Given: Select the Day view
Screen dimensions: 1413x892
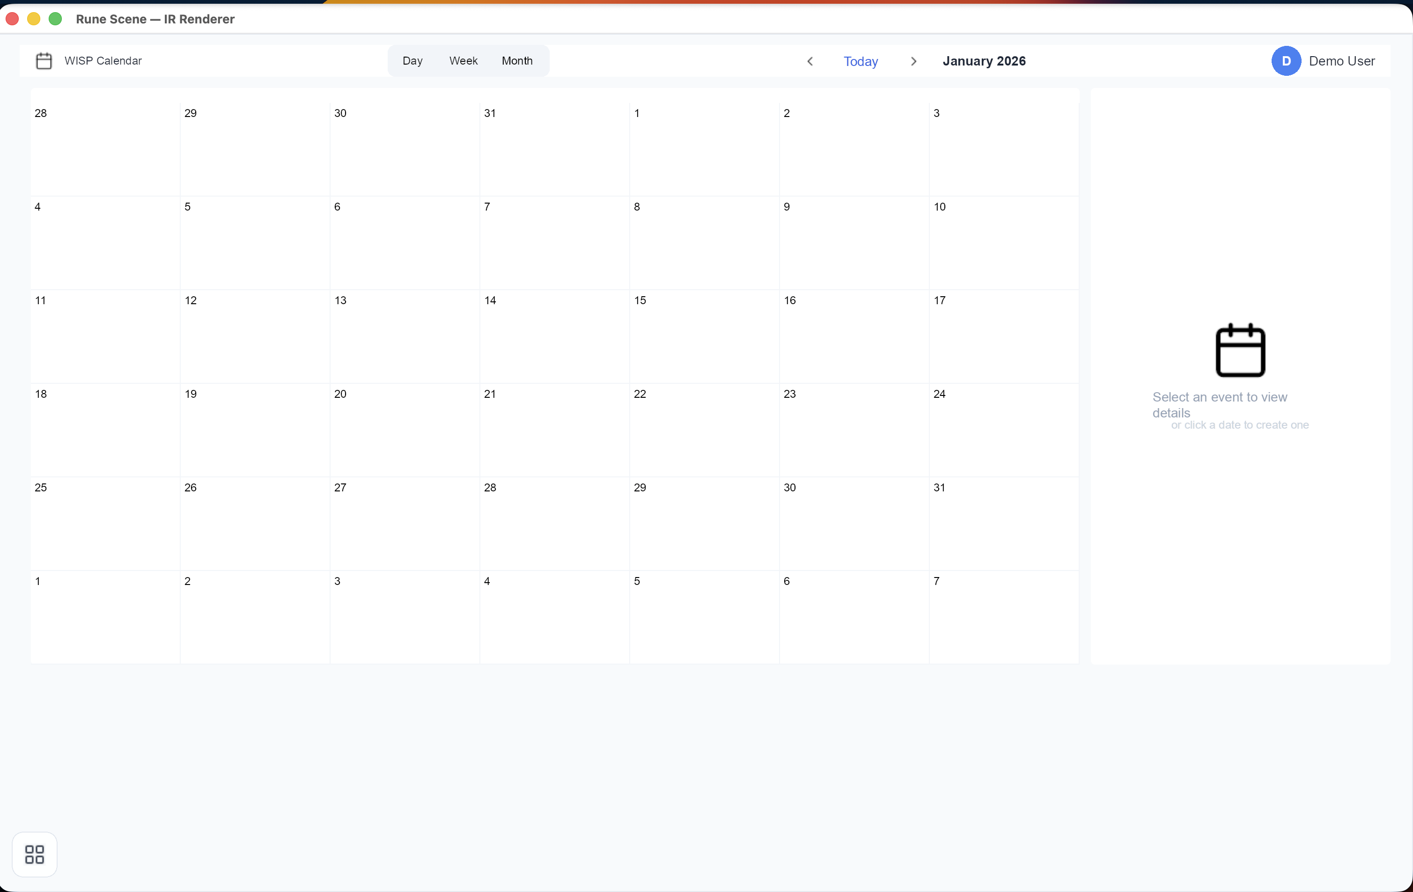Looking at the screenshot, I should pos(412,60).
